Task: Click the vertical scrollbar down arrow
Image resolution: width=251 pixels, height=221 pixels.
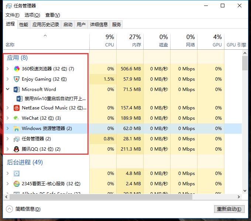Action: click(245, 191)
